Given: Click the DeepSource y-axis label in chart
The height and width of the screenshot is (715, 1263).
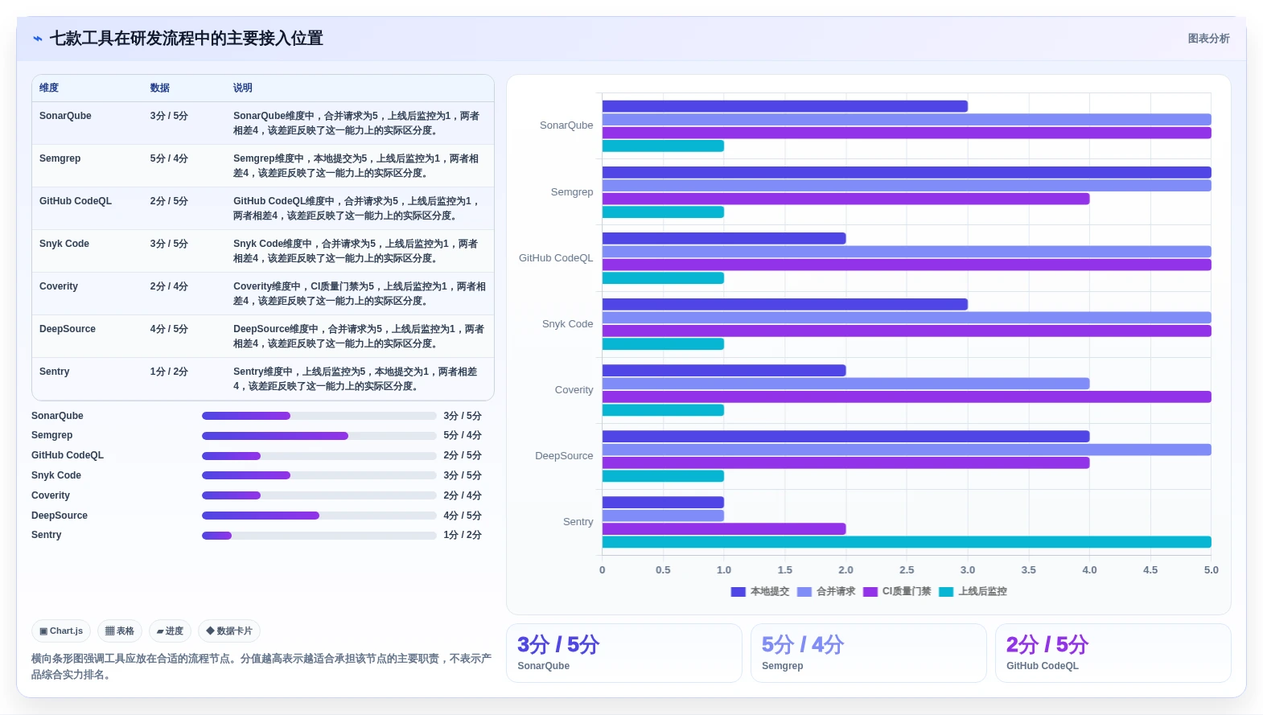Looking at the screenshot, I should tap(564, 456).
